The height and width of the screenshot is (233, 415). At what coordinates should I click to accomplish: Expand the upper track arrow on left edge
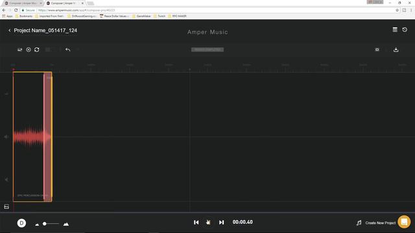click(x=6, y=94)
